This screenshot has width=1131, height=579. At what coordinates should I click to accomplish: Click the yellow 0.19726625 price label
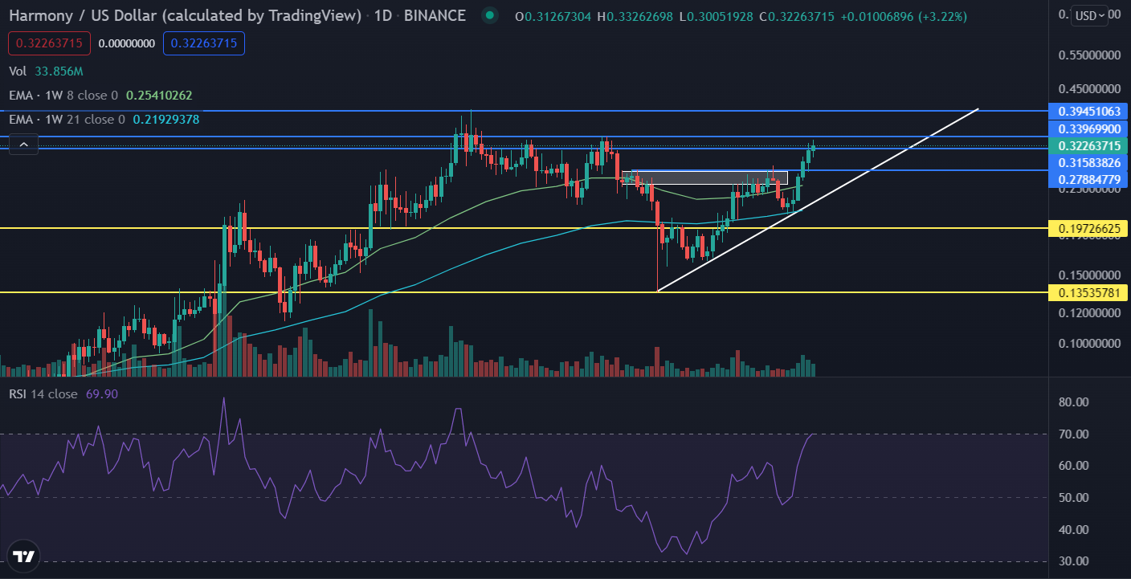coord(1088,229)
